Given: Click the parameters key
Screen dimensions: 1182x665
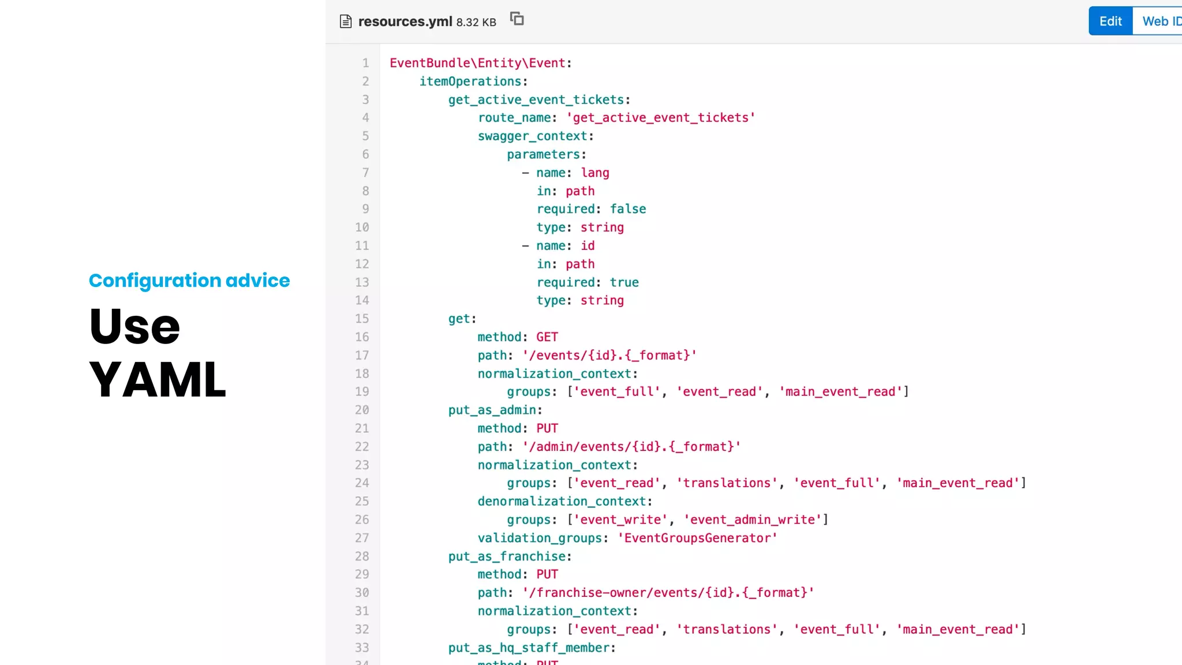Looking at the screenshot, I should coord(543,155).
